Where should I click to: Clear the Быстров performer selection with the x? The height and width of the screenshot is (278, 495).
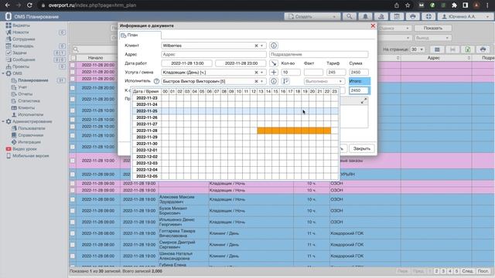tap(256, 81)
